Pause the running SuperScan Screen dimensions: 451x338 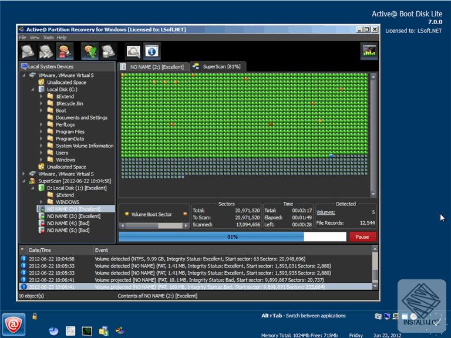[362, 236]
